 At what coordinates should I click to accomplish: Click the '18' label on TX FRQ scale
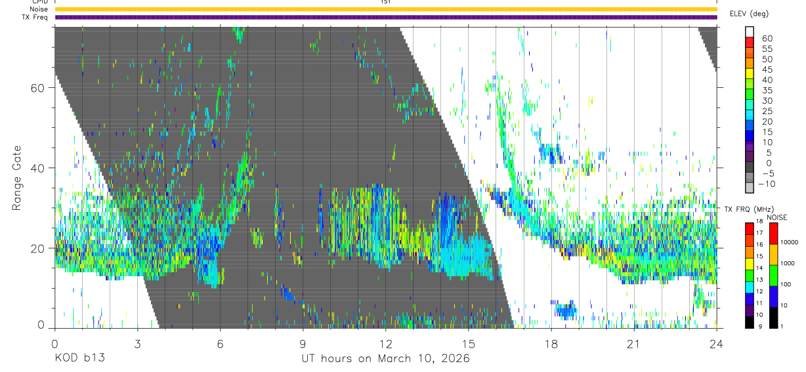tap(759, 221)
